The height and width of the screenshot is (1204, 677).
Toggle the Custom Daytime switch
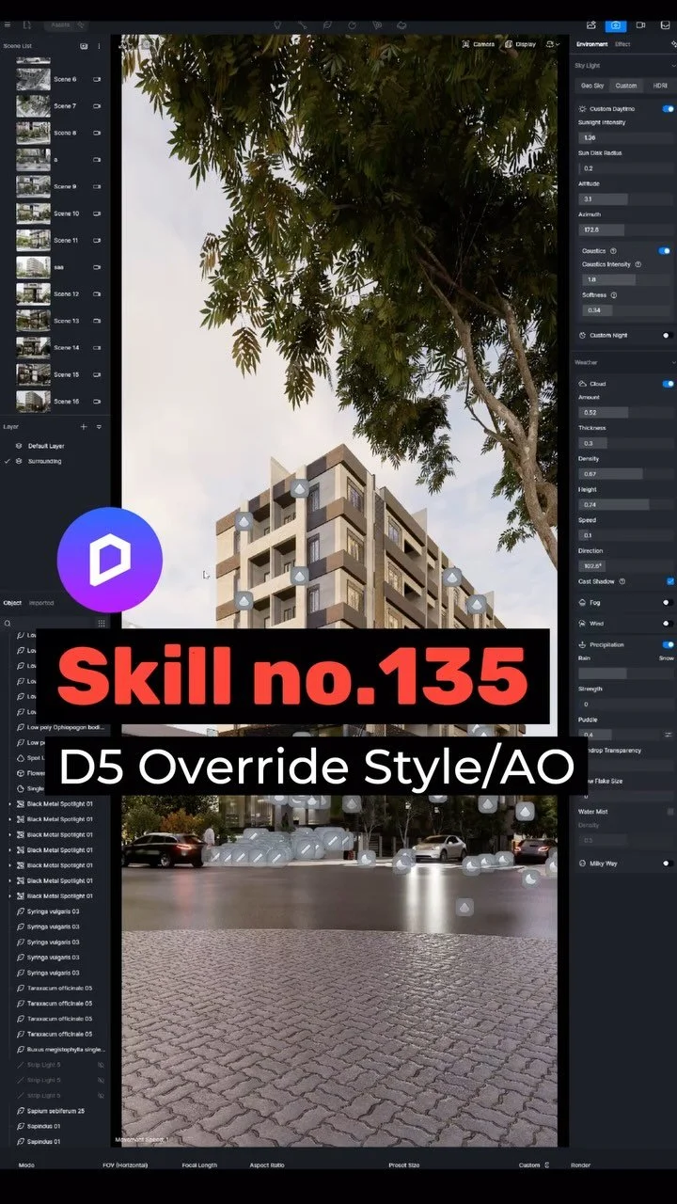(668, 109)
